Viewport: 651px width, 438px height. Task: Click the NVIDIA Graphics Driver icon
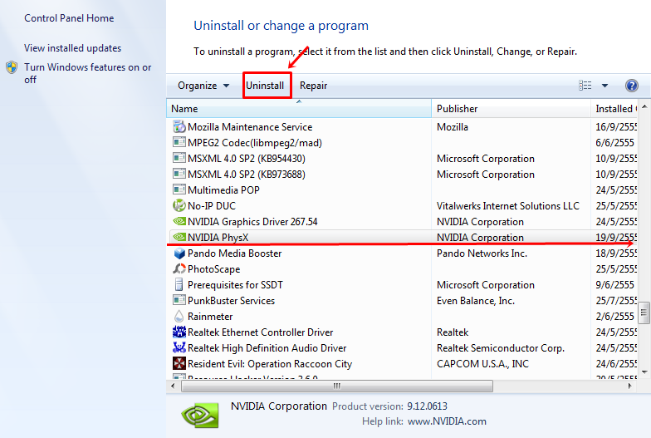point(179,221)
